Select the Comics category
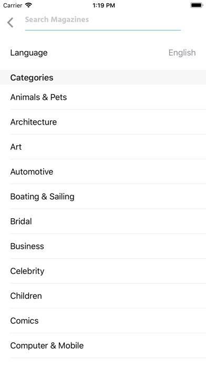 click(x=103, y=321)
